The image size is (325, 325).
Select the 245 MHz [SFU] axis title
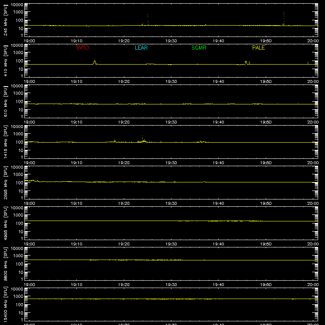[x=5, y=20]
